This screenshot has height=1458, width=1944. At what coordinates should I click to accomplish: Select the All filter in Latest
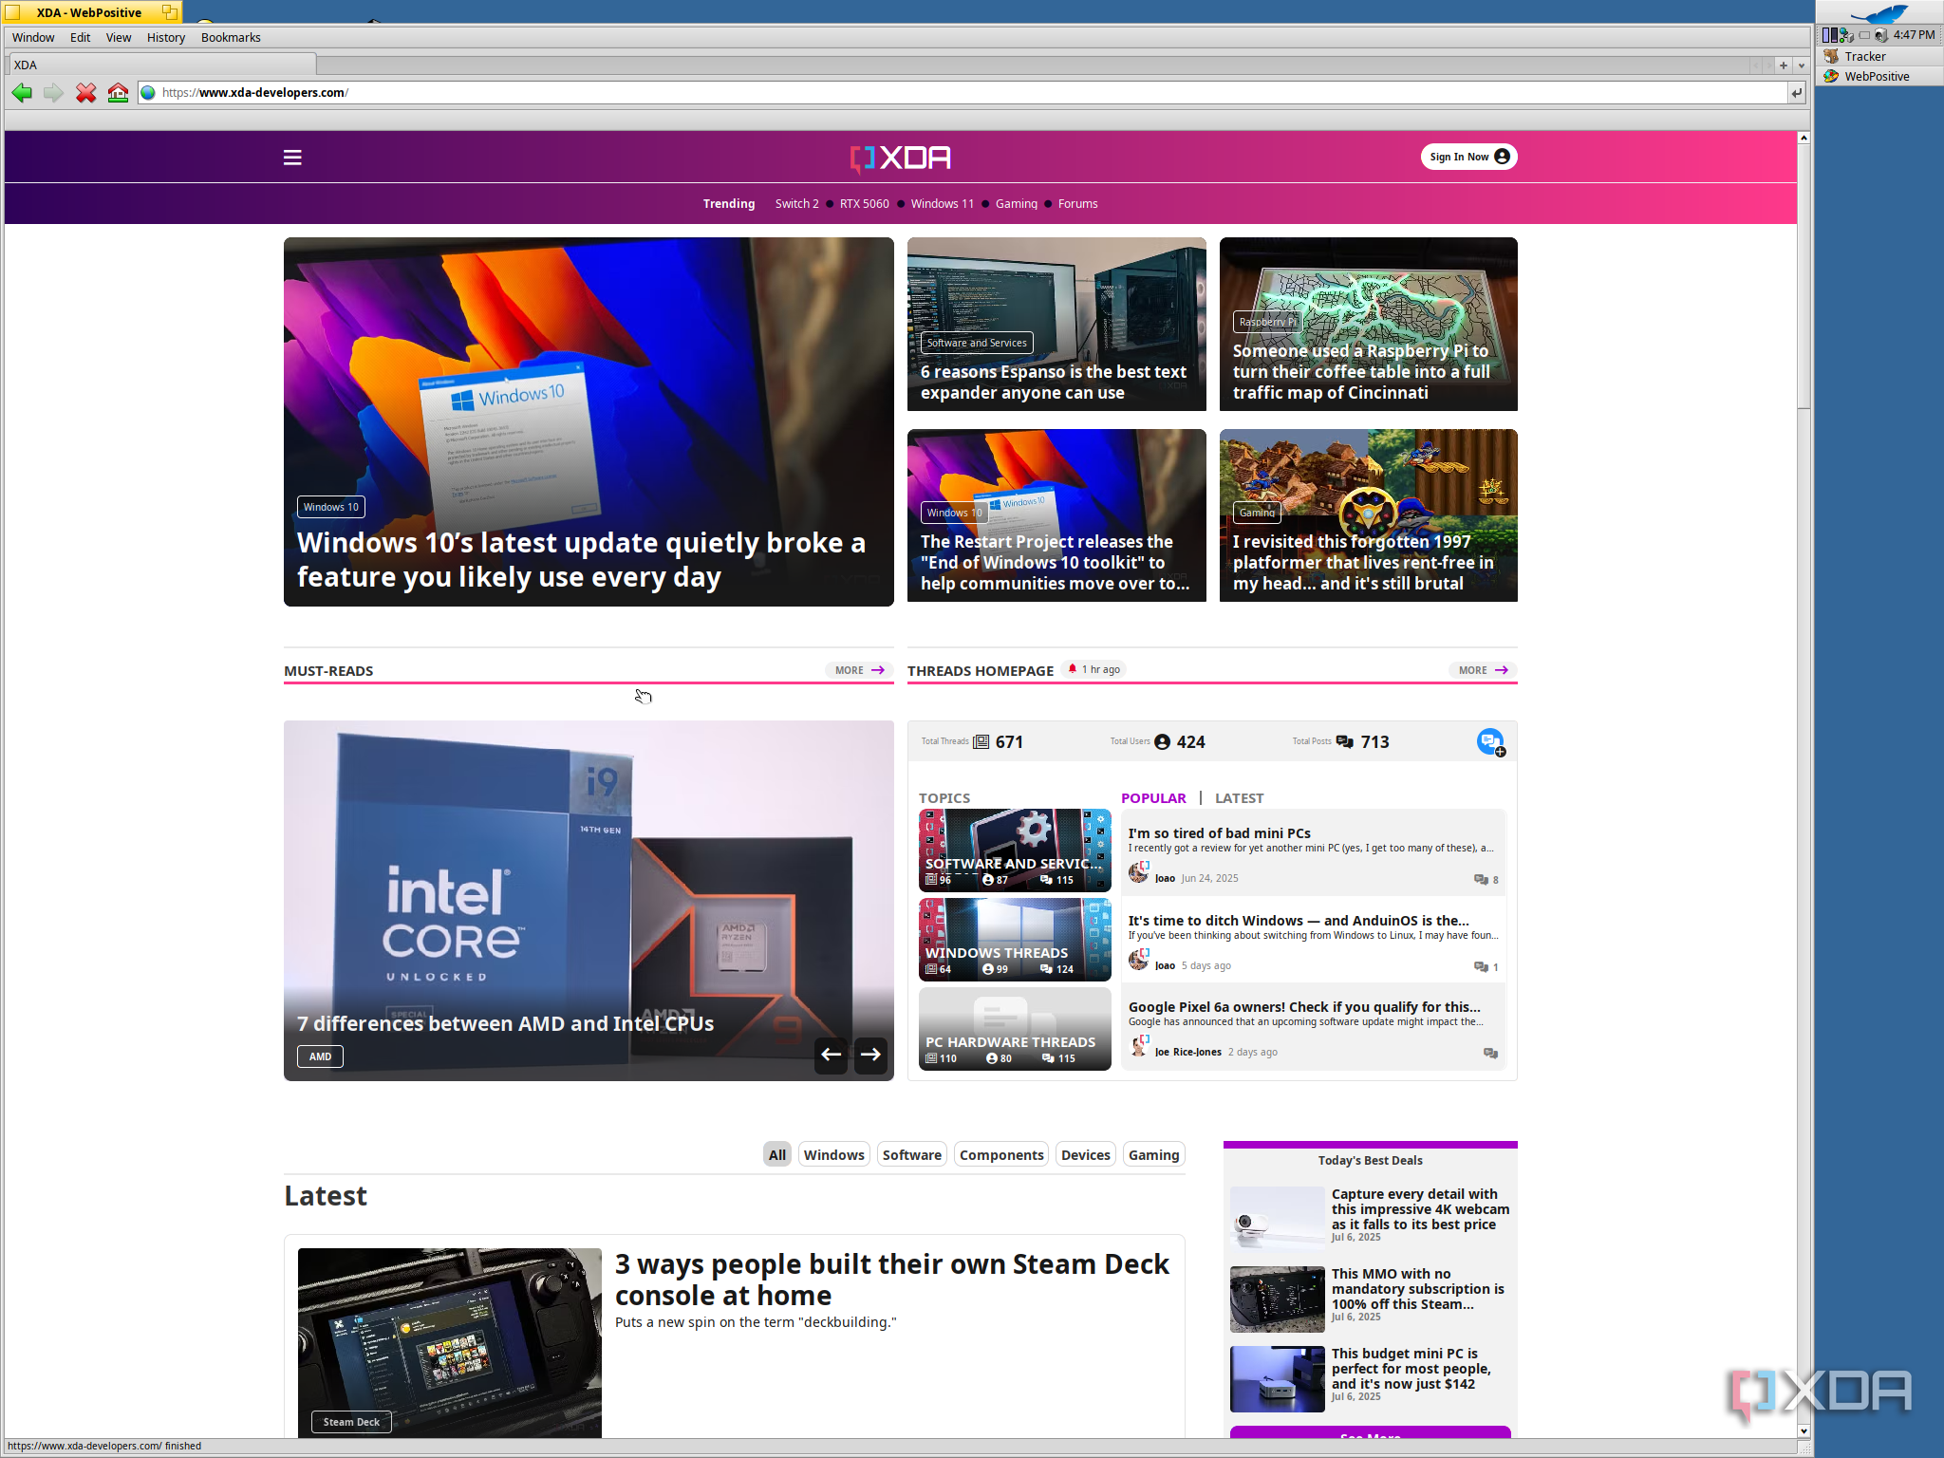[777, 1155]
